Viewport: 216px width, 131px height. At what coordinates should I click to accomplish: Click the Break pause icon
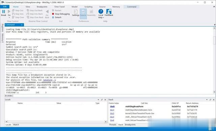click(x=4, y=11)
